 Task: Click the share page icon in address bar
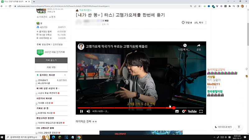click(195, 6)
